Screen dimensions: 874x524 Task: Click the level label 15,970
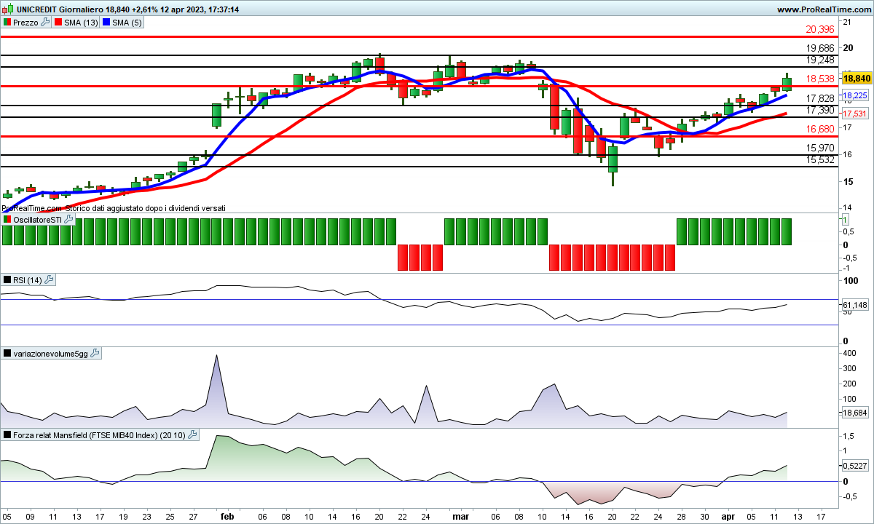tap(820, 148)
